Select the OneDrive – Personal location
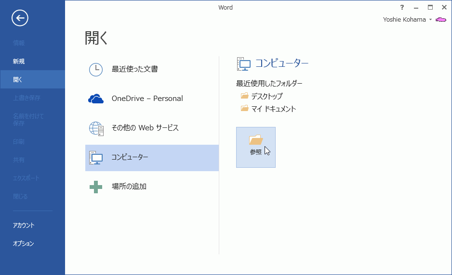 point(147,99)
